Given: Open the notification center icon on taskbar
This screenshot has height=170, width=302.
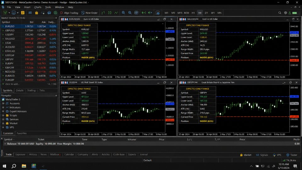Looking at the screenshot, I should [295, 166].
